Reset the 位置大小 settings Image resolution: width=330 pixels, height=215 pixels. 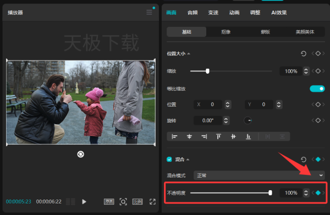pyautogui.click(x=303, y=54)
